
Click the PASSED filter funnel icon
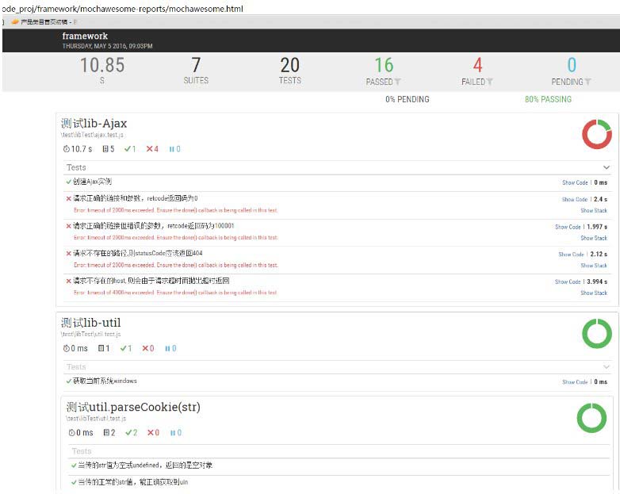[x=398, y=82]
